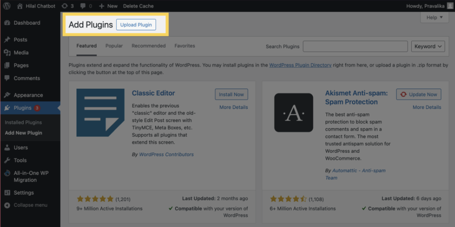Click the '6+ Million Active Installations' text

click(x=303, y=209)
